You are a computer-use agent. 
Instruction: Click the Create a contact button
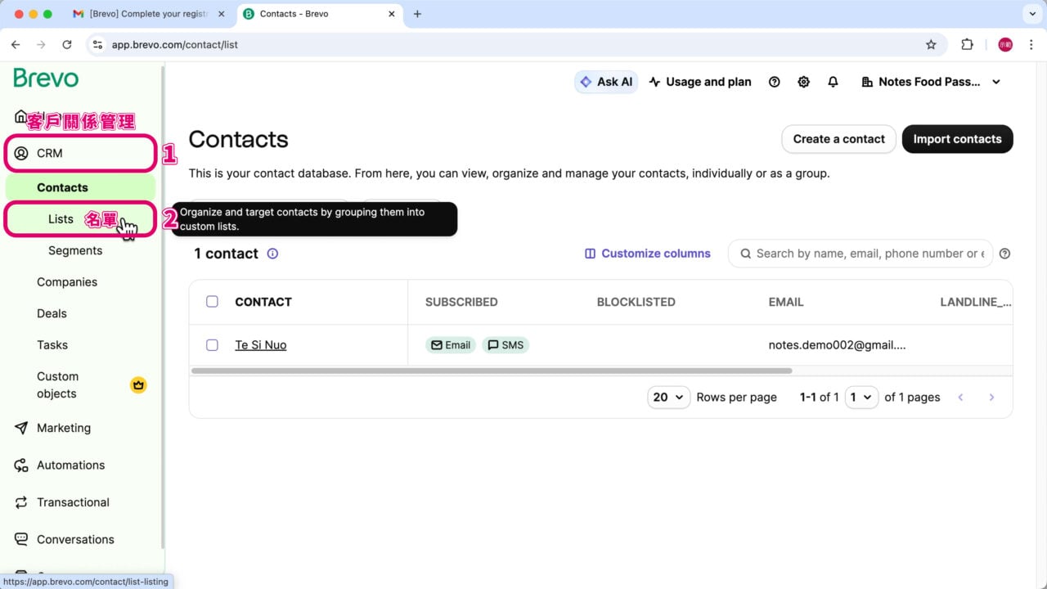(x=838, y=139)
